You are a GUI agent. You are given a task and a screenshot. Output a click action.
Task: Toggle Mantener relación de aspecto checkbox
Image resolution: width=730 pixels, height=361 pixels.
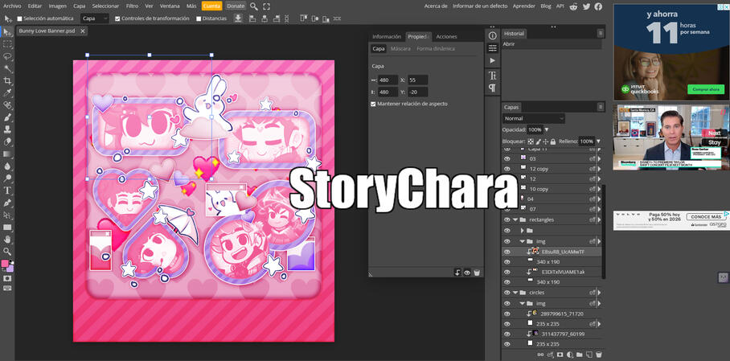(x=373, y=104)
